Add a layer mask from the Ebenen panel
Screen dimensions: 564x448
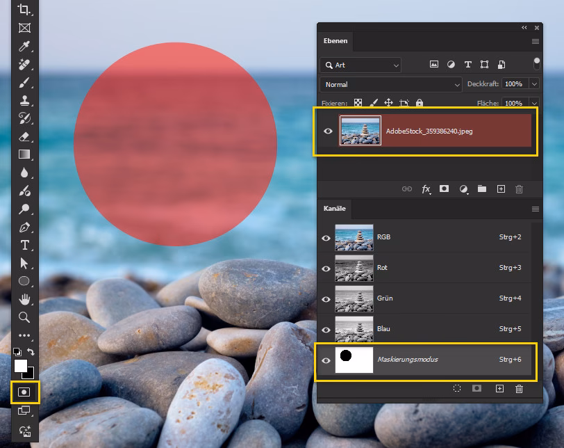click(445, 189)
